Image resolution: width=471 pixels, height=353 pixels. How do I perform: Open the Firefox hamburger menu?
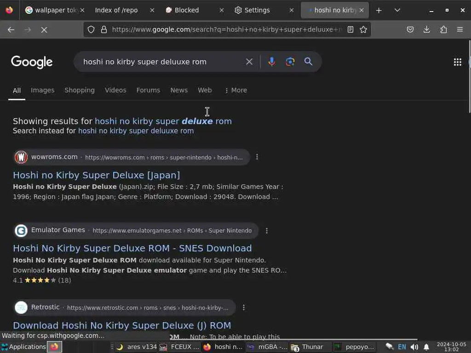tap(460, 29)
